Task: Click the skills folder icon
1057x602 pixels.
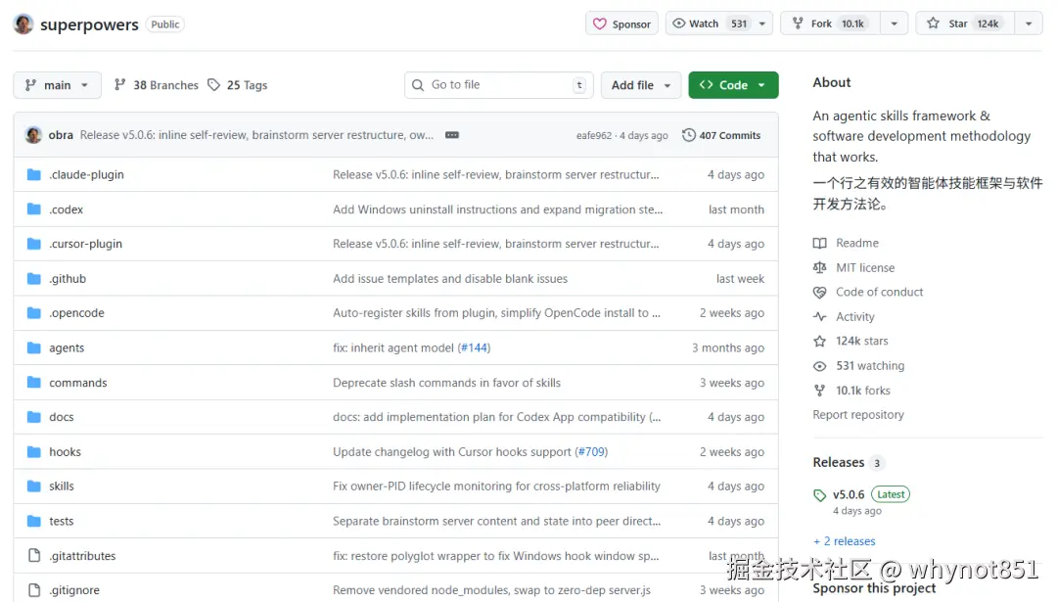Action: (x=33, y=486)
